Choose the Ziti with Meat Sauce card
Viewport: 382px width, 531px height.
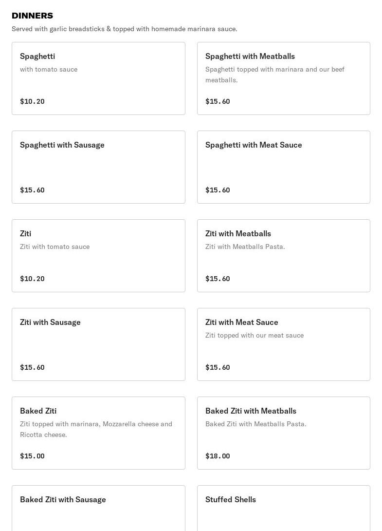283,344
